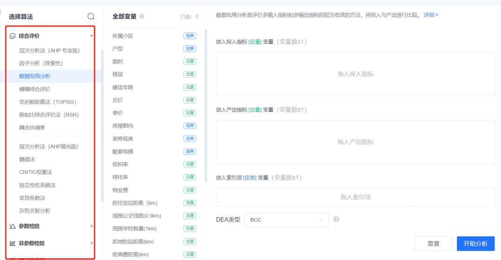Click the 已选: 0 counter
501x260 pixels.
click(189, 17)
